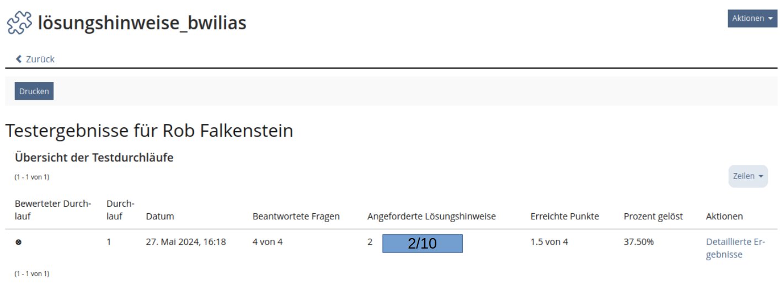
Task: Click the Übersicht der Testdurchläufe heading
Action: 94,158
